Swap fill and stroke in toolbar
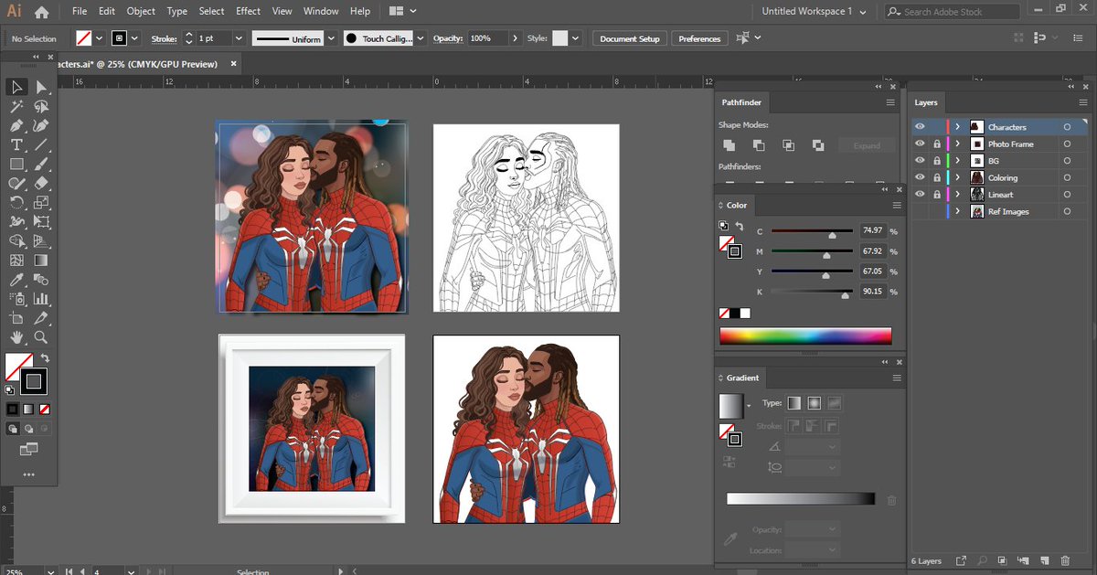 click(x=44, y=357)
